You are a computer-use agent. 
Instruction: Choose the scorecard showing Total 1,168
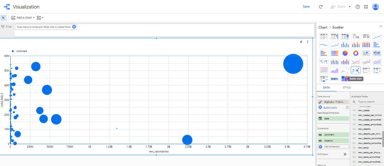(x=356, y=36)
